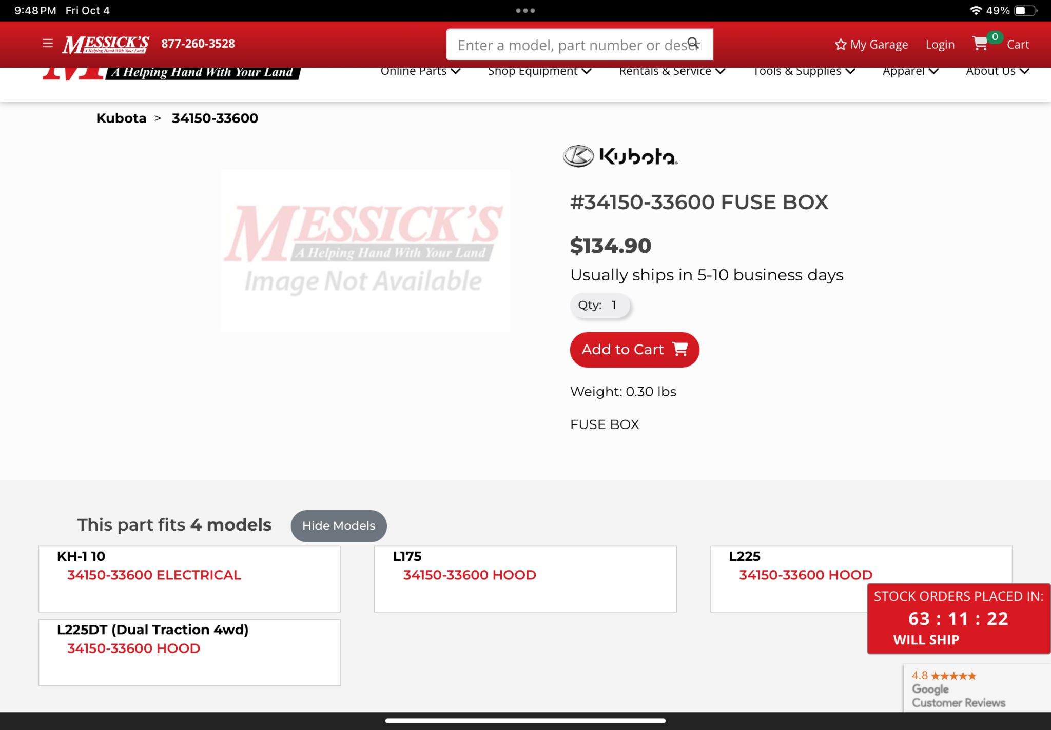Click the Image Not Available product thumbnail
The height and width of the screenshot is (730, 1051).
(365, 251)
